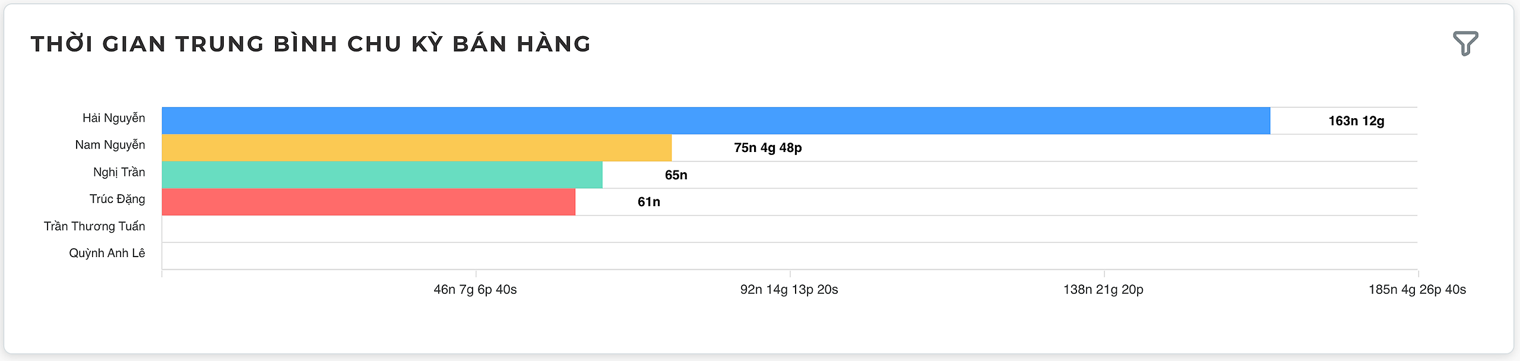Viewport: 1520px width, 361px height.
Task: Click the 185n 4g 26p 40s tick
Action: click(1417, 290)
